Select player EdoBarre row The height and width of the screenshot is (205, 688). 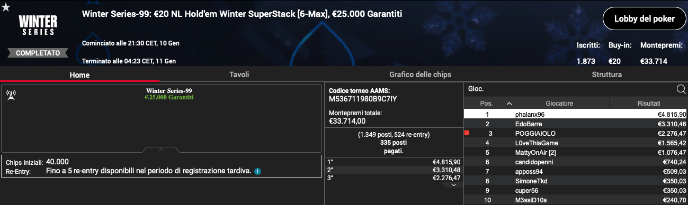click(576, 124)
